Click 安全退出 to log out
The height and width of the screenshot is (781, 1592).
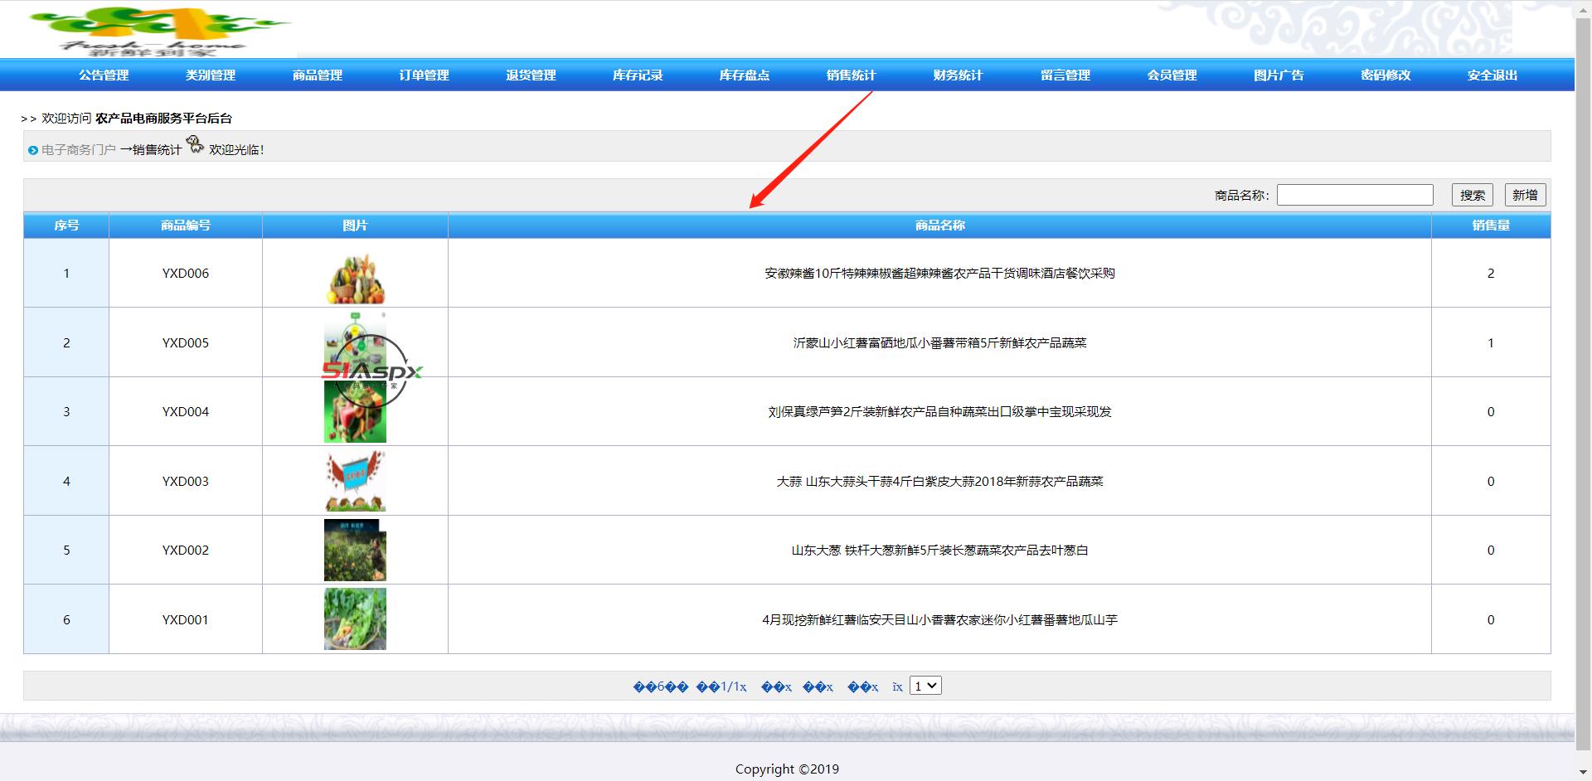click(x=1492, y=75)
